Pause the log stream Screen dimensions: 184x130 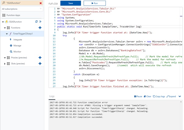[138, 96]
